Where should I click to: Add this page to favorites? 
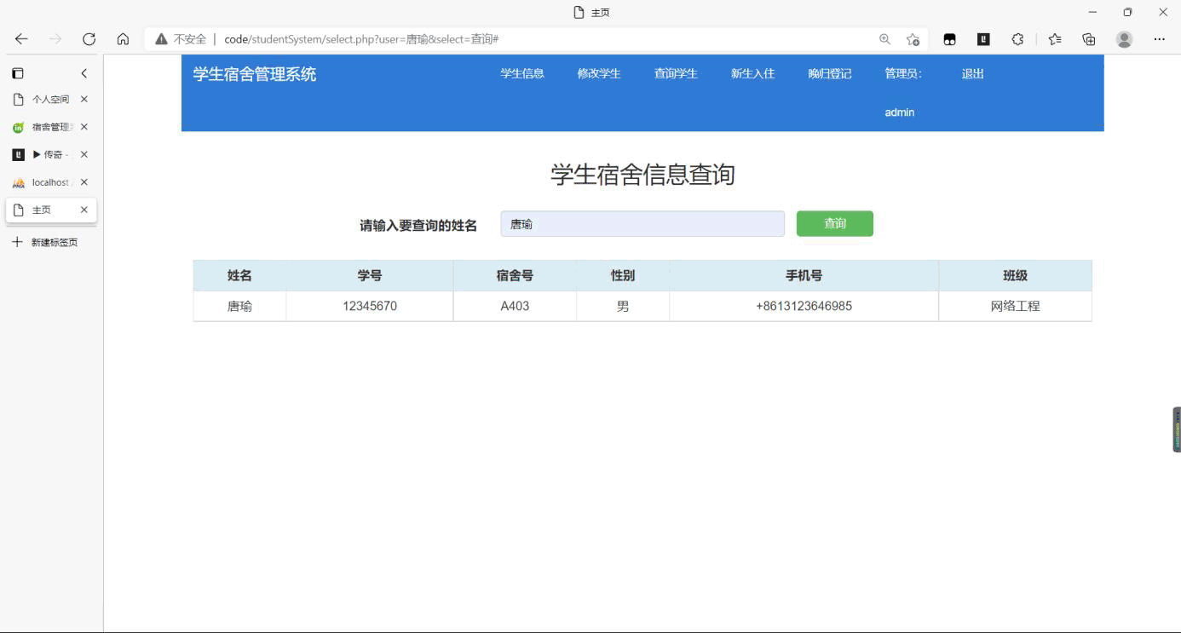click(913, 39)
